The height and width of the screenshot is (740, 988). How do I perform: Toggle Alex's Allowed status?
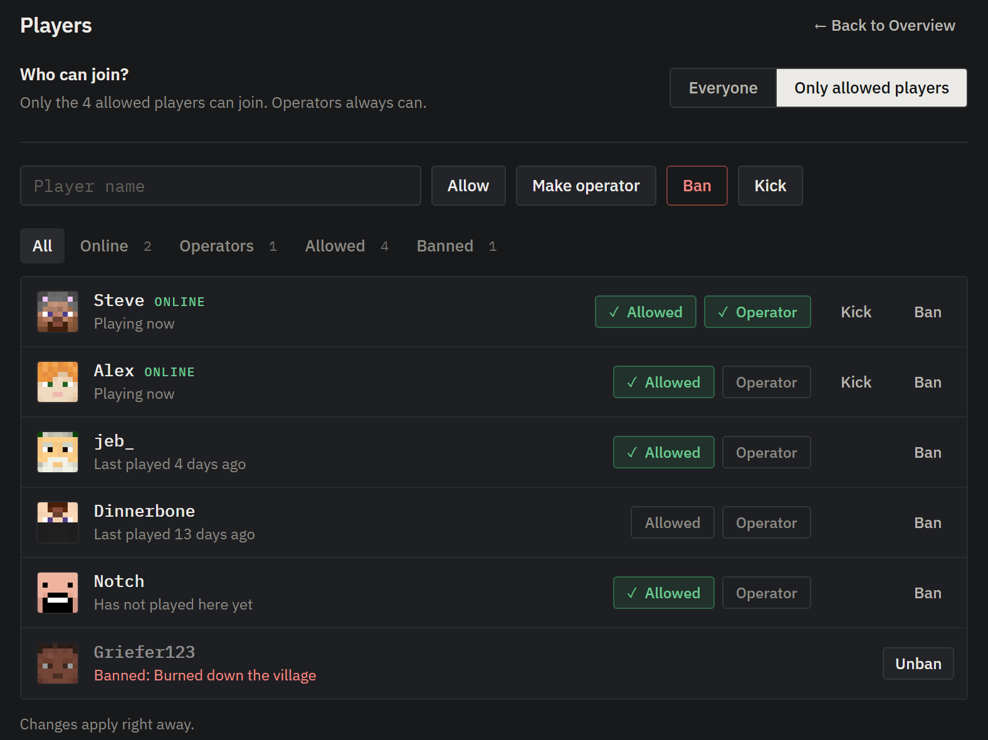click(663, 382)
